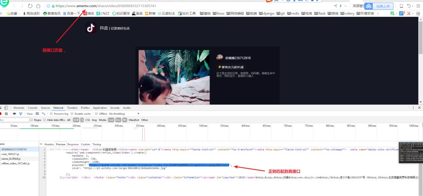This screenshot has width=423, height=196.
Task: Click the mobile device icon in browser toolbar
Action: coord(401,6)
